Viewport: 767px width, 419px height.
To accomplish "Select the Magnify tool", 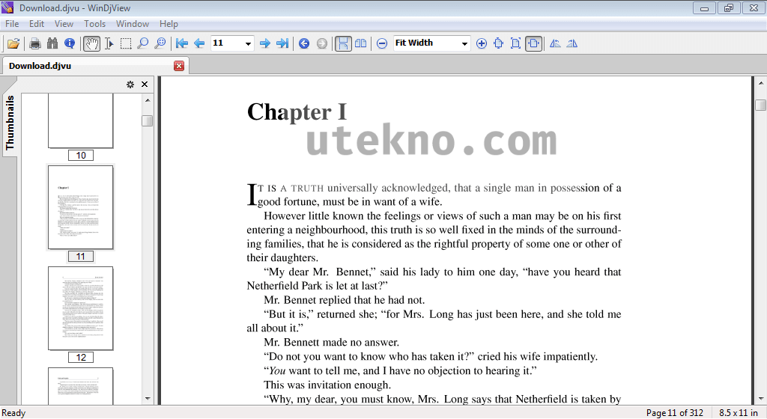I will point(142,43).
